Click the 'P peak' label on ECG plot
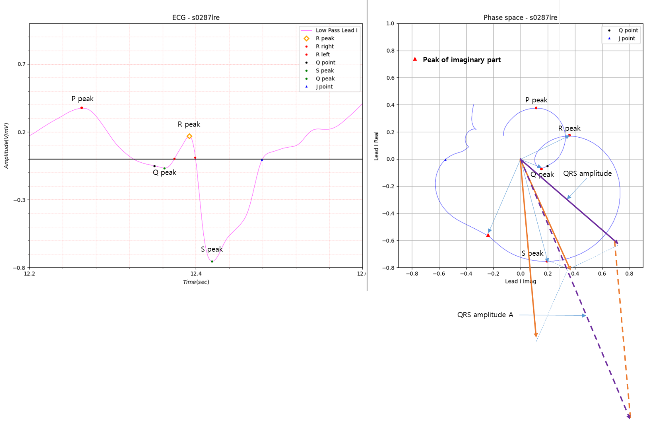Image resolution: width=646 pixels, height=424 pixels. [x=83, y=99]
